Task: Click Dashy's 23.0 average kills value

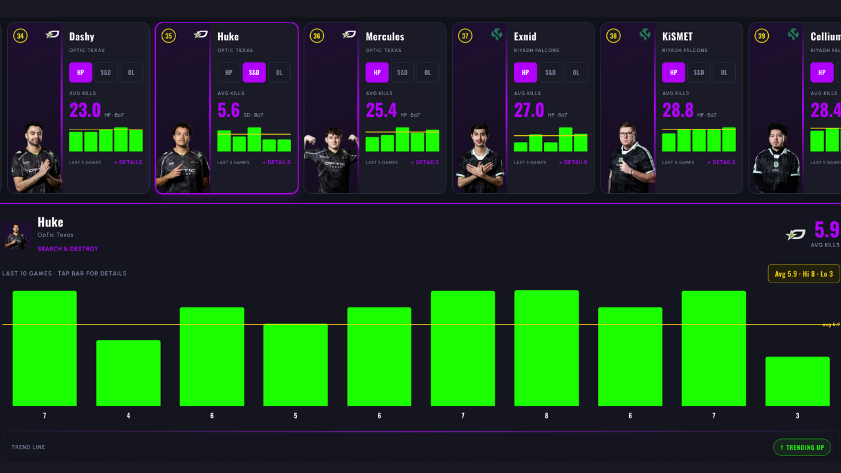Action: pos(85,110)
